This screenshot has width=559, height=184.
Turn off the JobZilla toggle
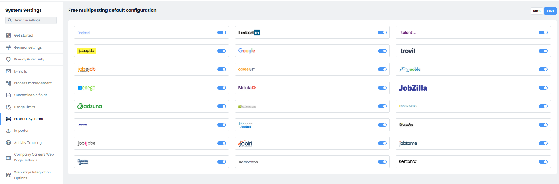[543, 88]
